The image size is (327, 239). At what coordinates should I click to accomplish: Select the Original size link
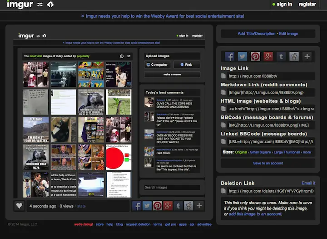(241, 152)
